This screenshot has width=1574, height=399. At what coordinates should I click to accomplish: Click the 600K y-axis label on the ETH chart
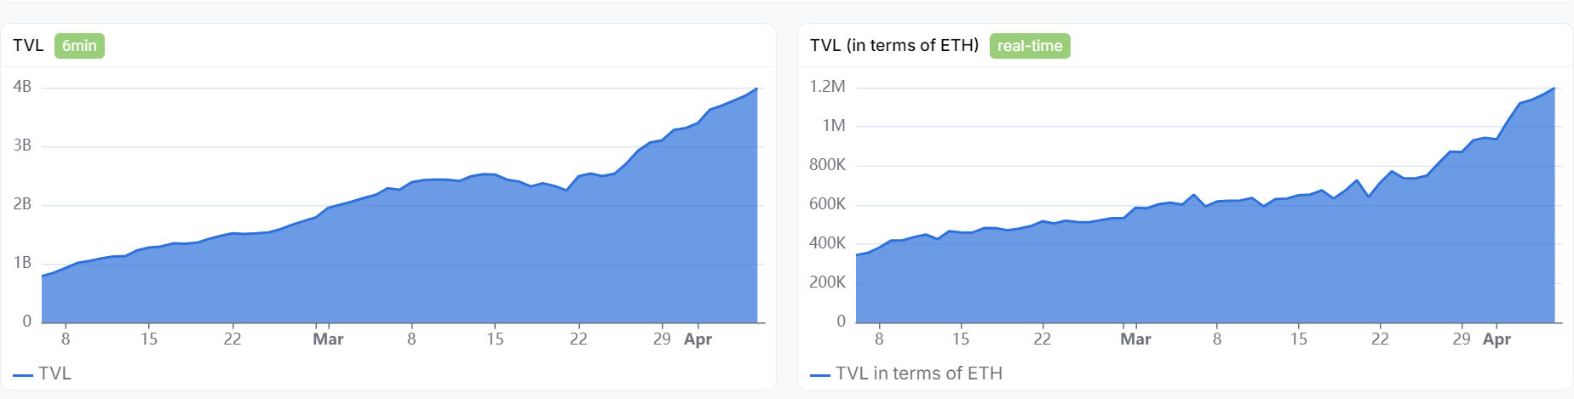click(x=827, y=204)
